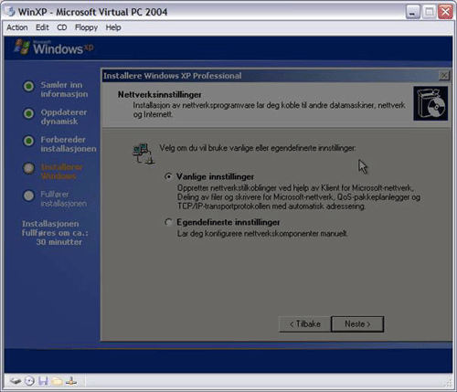Click the setup CD box icon

click(430, 103)
